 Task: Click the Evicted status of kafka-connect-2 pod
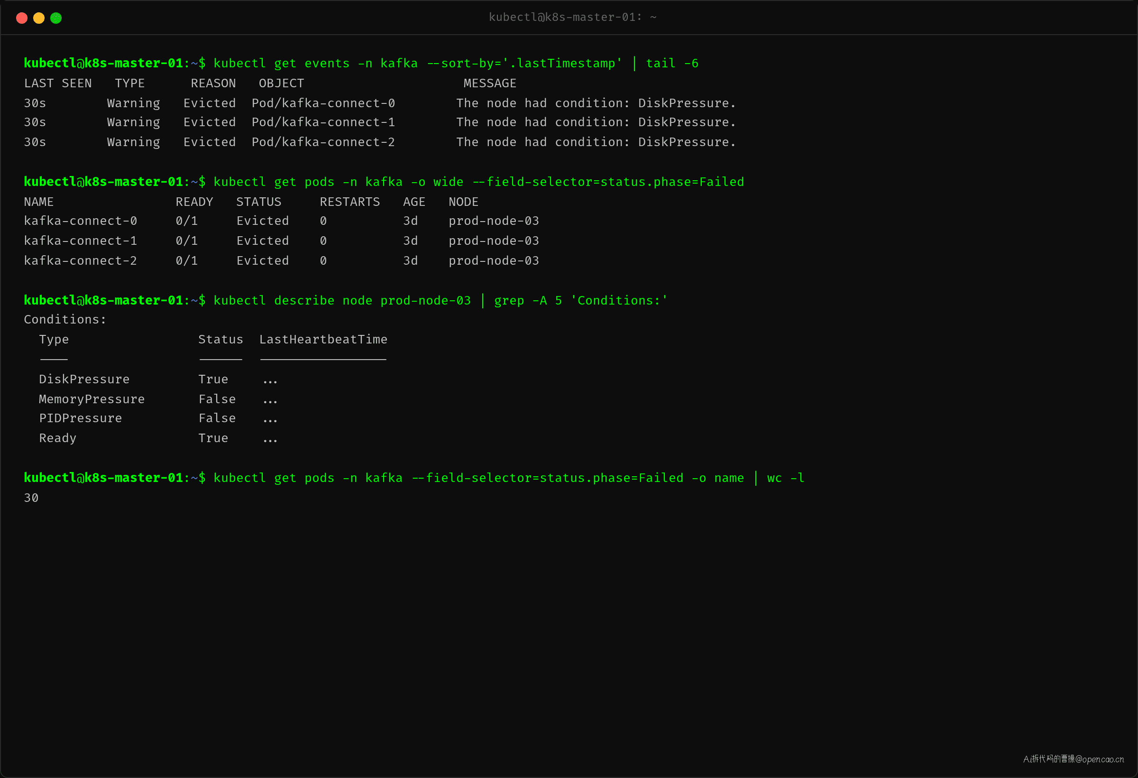click(263, 260)
